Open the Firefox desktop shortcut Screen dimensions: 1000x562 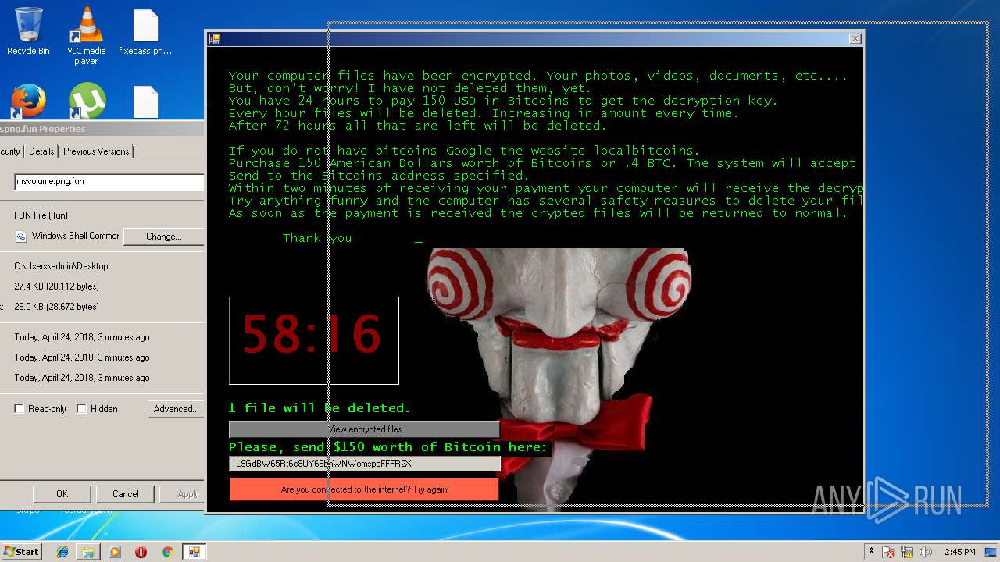(x=28, y=101)
